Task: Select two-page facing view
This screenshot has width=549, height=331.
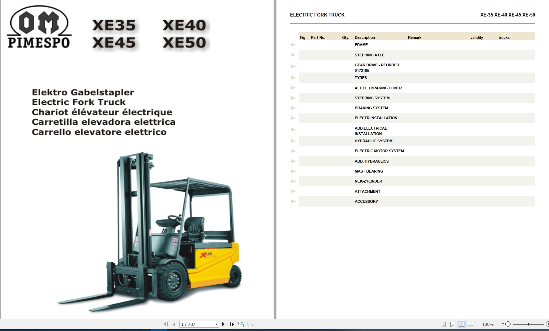Action: pyautogui.click(x=461, y=324)
